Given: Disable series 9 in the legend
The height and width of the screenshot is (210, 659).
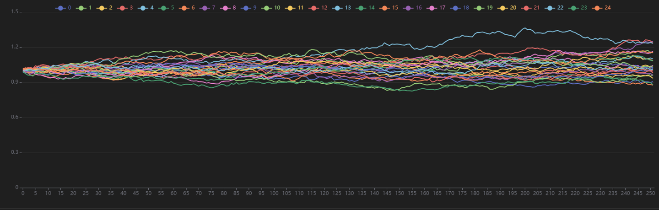Looking at the screenshot, I should 246,8.
